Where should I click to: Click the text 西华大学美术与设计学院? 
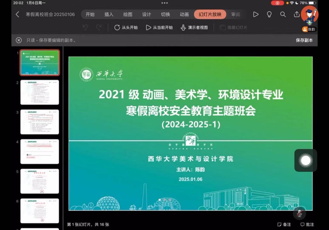click(x=190, y=159)
